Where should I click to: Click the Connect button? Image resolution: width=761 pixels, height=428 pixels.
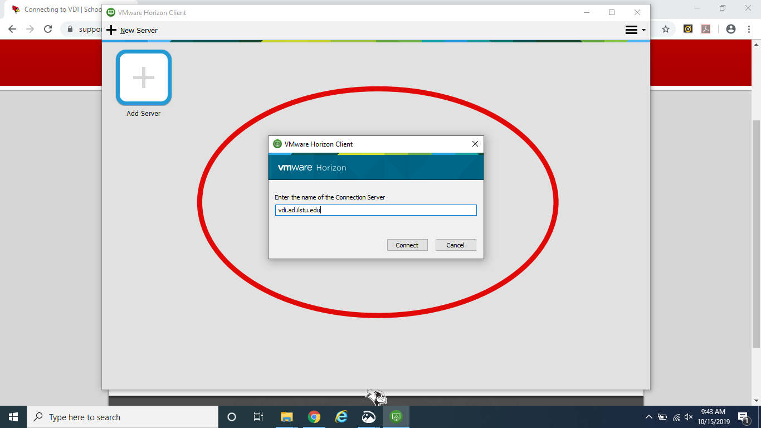point(407,245)
